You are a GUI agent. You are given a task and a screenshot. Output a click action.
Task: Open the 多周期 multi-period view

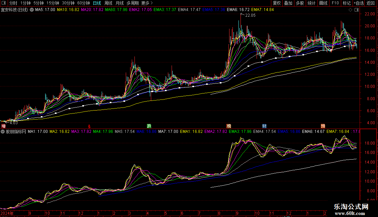tap(132, 3)
